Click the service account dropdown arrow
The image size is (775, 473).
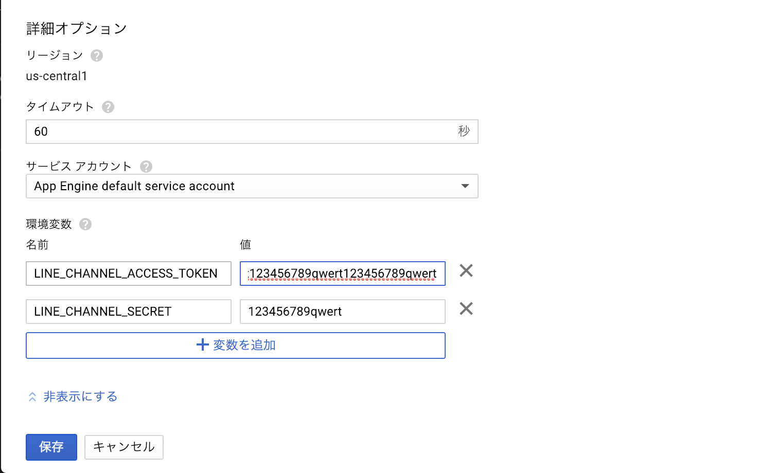tap(465, 186)
